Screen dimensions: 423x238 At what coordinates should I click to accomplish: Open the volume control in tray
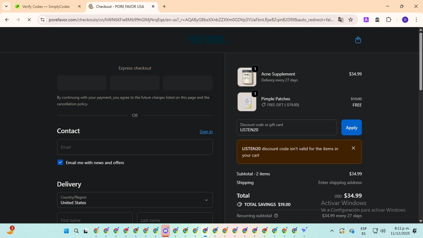point(383,231)
